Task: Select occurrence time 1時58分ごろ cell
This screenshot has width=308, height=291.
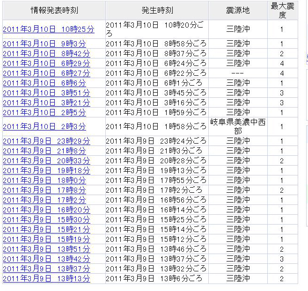Action: click(x=157, y=126)
